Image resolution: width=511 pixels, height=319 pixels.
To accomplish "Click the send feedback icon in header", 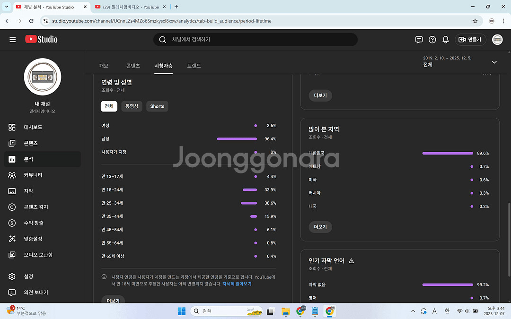I will click(x=419, y=40).
